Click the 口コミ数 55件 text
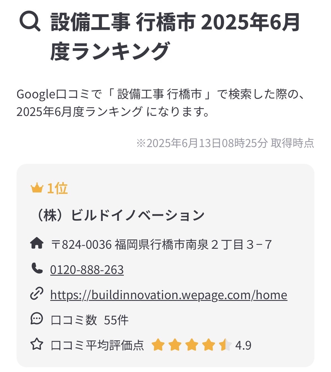This screenshot has height=372, width=331. [x=90, y=320]
